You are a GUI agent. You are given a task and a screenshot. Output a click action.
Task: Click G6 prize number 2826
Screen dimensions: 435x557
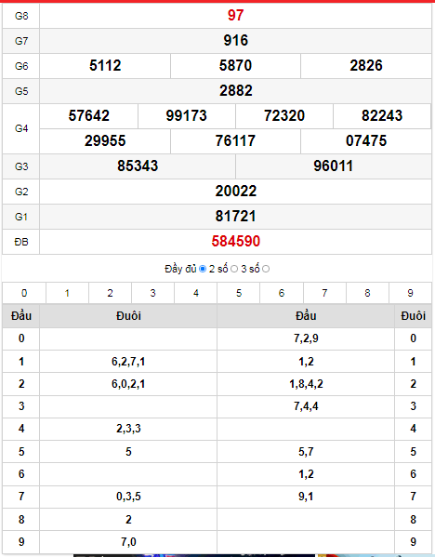(366, 66)
